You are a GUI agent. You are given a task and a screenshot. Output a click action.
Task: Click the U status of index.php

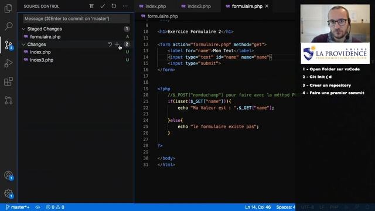[x=128, y=52]
